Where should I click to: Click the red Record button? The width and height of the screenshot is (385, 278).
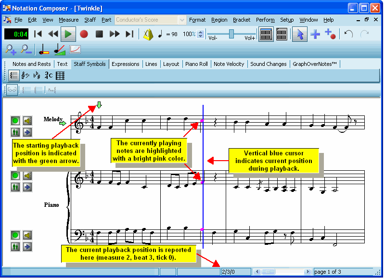point(83,34)
